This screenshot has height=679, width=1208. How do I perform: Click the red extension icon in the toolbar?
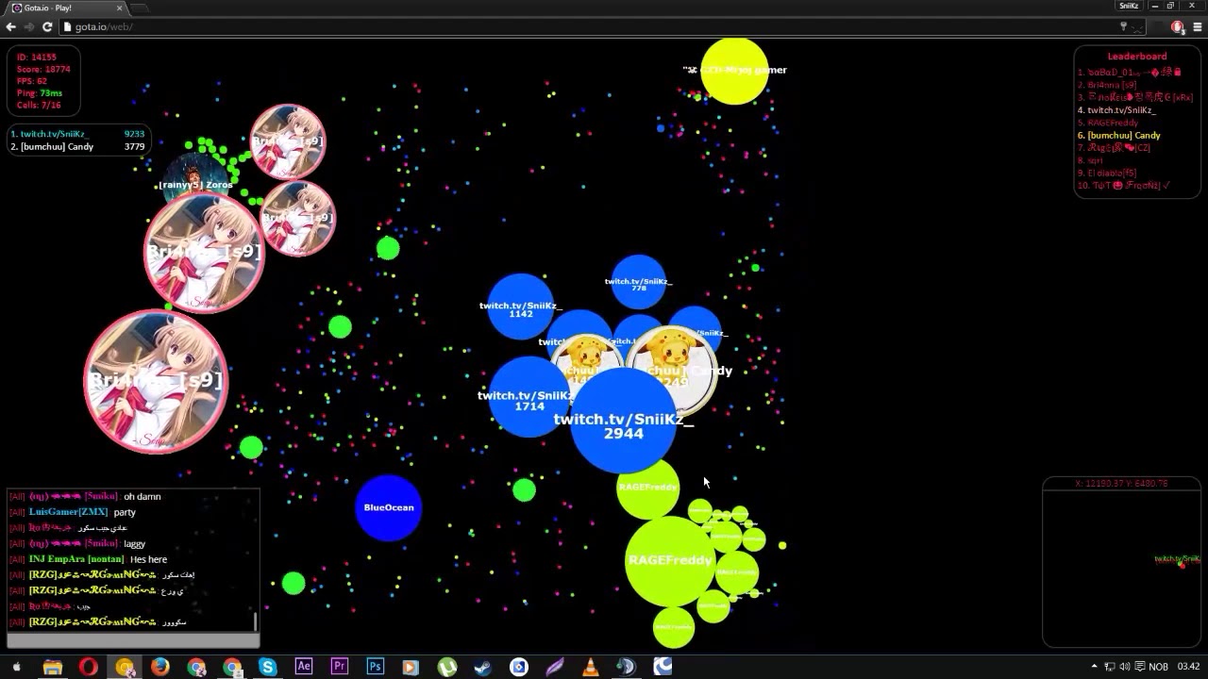coord(1177,26)
